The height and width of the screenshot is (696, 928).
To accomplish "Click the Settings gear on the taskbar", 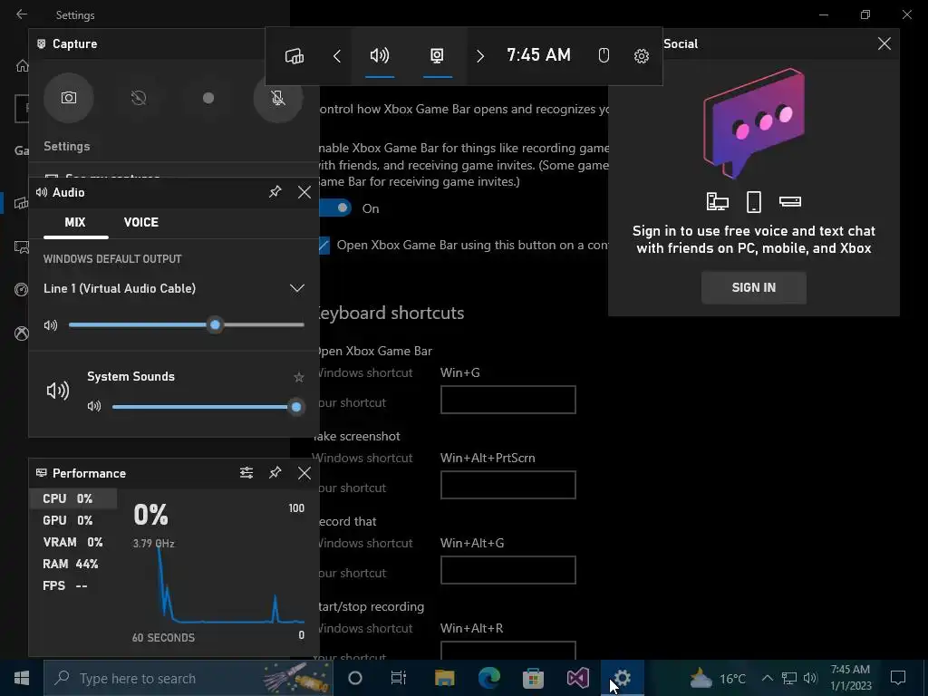I will [622, 678].
